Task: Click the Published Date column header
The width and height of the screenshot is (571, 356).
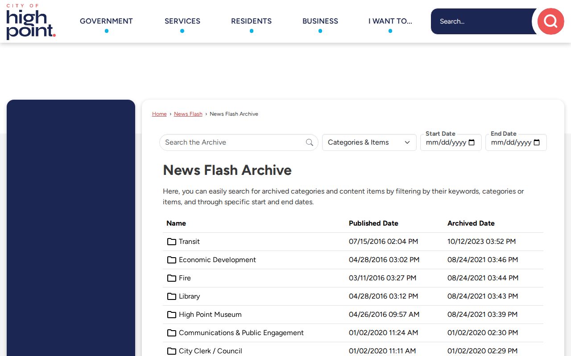Action: point(373,223)
